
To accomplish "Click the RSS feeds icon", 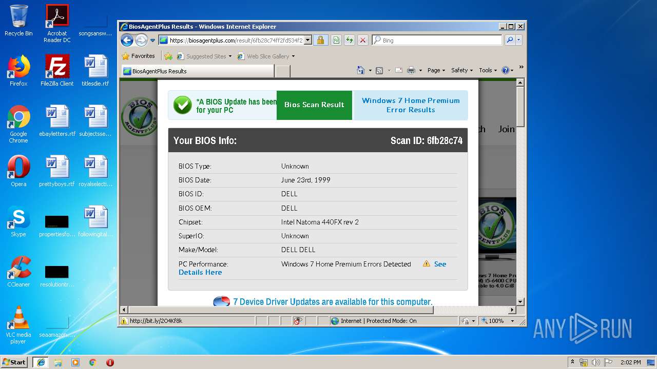I will click(x=379, y=70).
